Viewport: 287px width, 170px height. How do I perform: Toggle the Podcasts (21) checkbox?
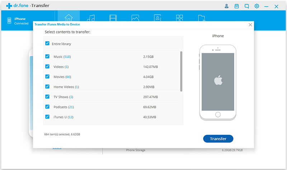point(47,107)
